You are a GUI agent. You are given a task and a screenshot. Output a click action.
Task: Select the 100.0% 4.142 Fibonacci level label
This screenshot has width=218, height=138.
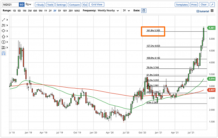pyautogui.click(x=153, y=58)
